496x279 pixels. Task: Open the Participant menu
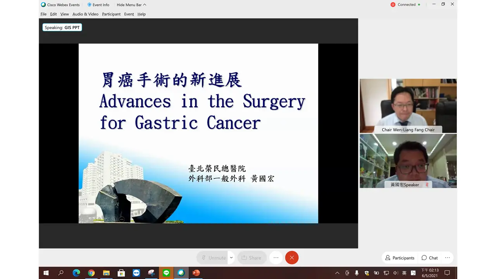111,14
